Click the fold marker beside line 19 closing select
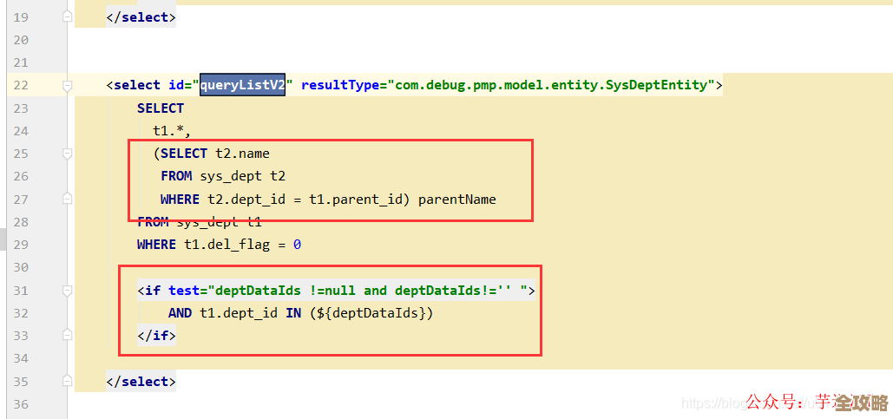This screenshot has width=893, height=419. coord(67,17)
